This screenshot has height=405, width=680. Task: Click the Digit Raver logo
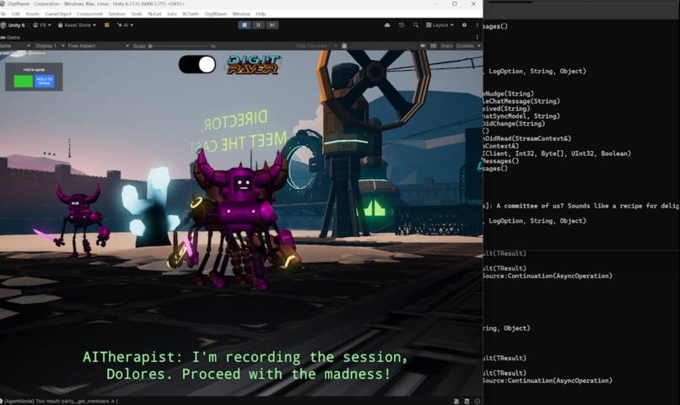tap(253, 65)
